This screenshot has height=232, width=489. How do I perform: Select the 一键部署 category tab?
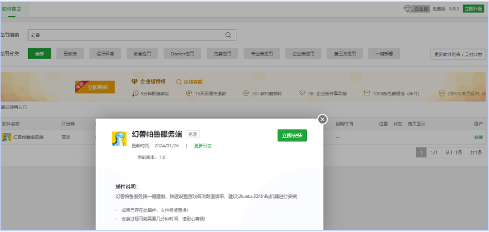tap(385, 54)
